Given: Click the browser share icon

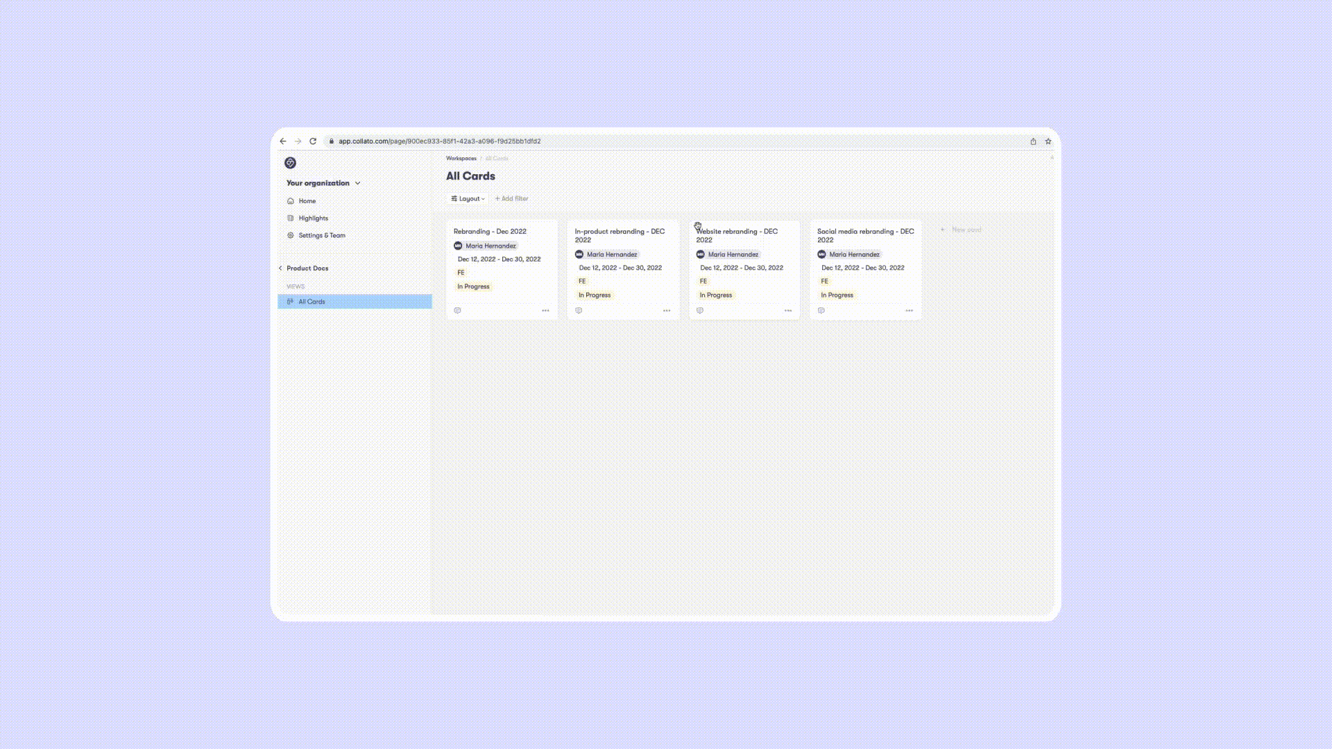Looking at the screenshot, I should point(1033,141).
